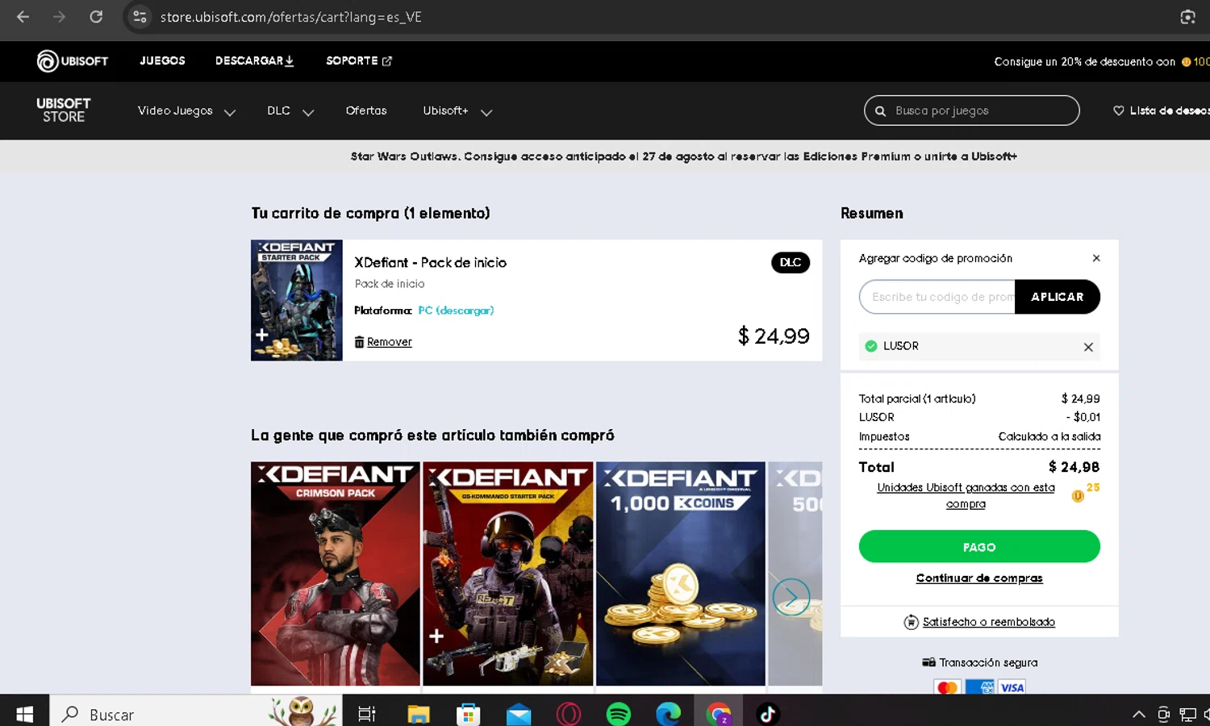Open Microsoft Edge from taskbar
Screen dimensions: 1210x726
(669, 714)
